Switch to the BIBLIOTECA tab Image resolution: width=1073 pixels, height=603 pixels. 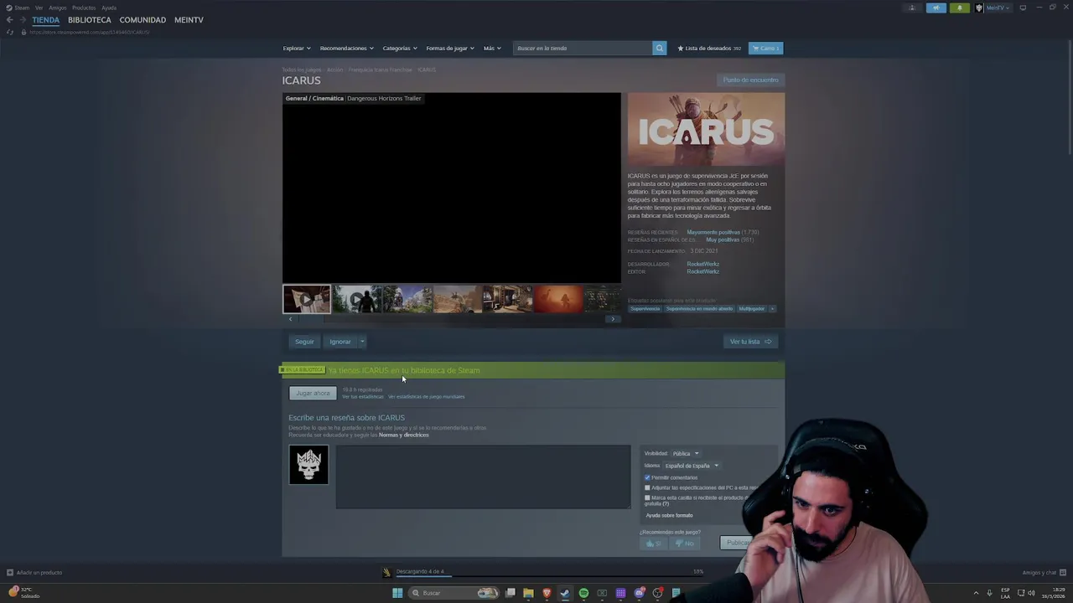pos(90,20)
